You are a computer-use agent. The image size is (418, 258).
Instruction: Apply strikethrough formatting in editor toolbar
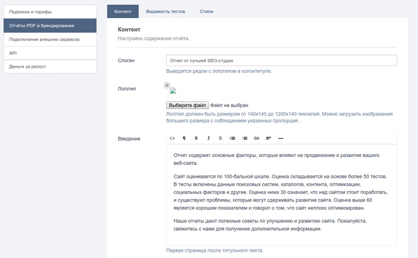click(x=221, y=139)
